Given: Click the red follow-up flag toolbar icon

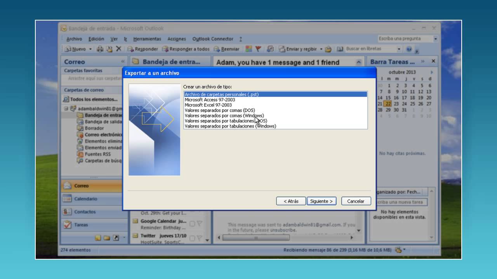Looking at the screenshot, I should (258, 49).
